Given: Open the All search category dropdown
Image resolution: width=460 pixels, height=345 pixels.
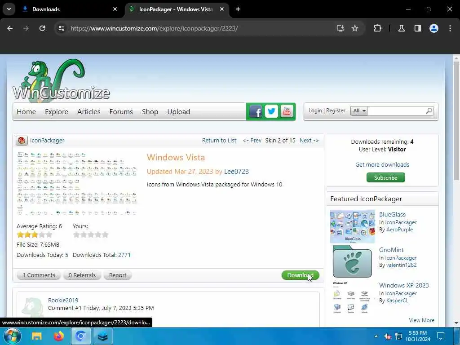Looking at the screenshot, I should tap(359, 111).
